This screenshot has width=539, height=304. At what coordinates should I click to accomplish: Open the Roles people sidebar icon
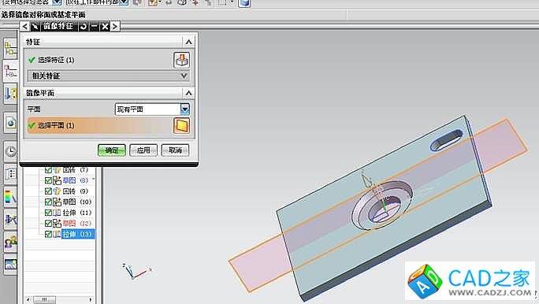[10, 242]
